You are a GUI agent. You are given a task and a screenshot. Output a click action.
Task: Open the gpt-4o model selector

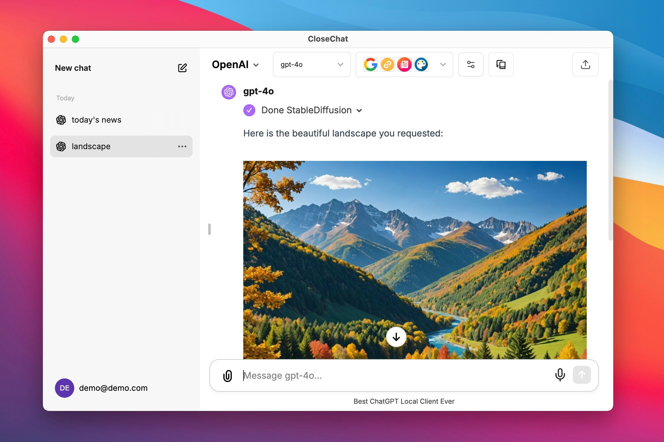click(x=311, y=64)
